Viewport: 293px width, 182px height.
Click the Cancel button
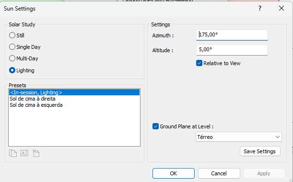pyautogui.click(x=219, y=173)
